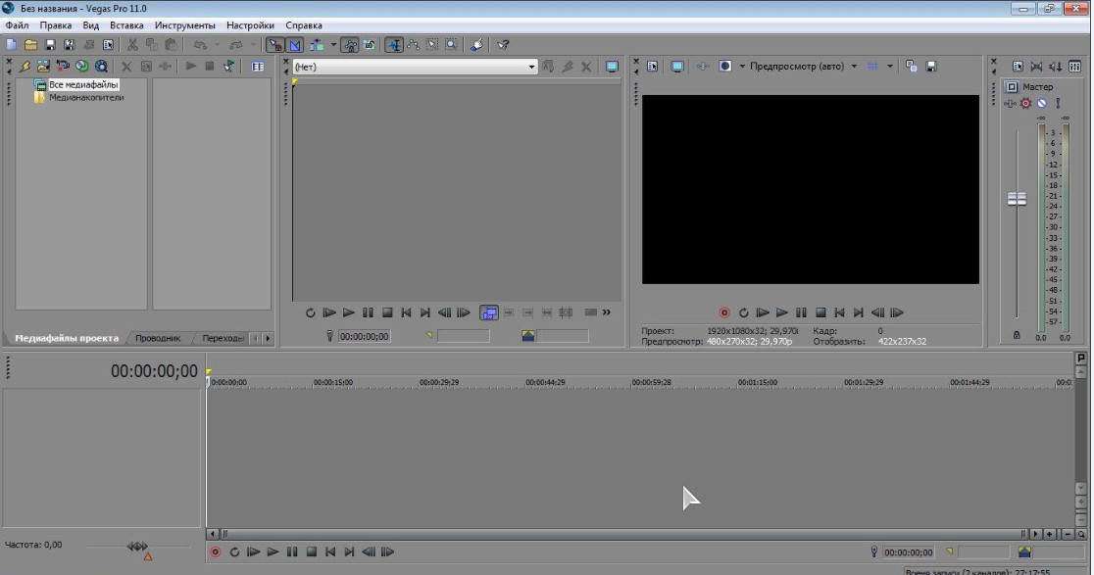Open Project Video Properties in preview panel

(651, 67)
